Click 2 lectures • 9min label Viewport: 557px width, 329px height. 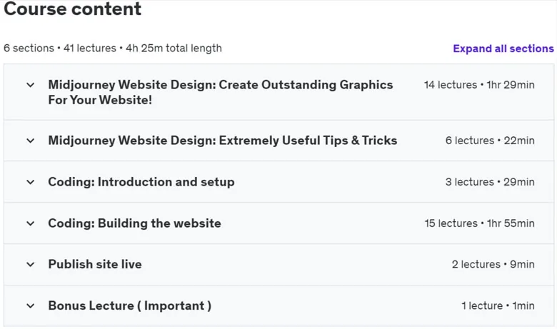point(493,264)
